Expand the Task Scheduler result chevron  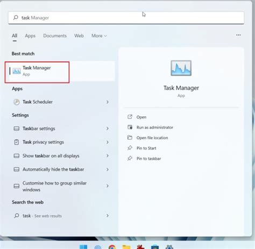pyautogui.click(x=108, y=102)
